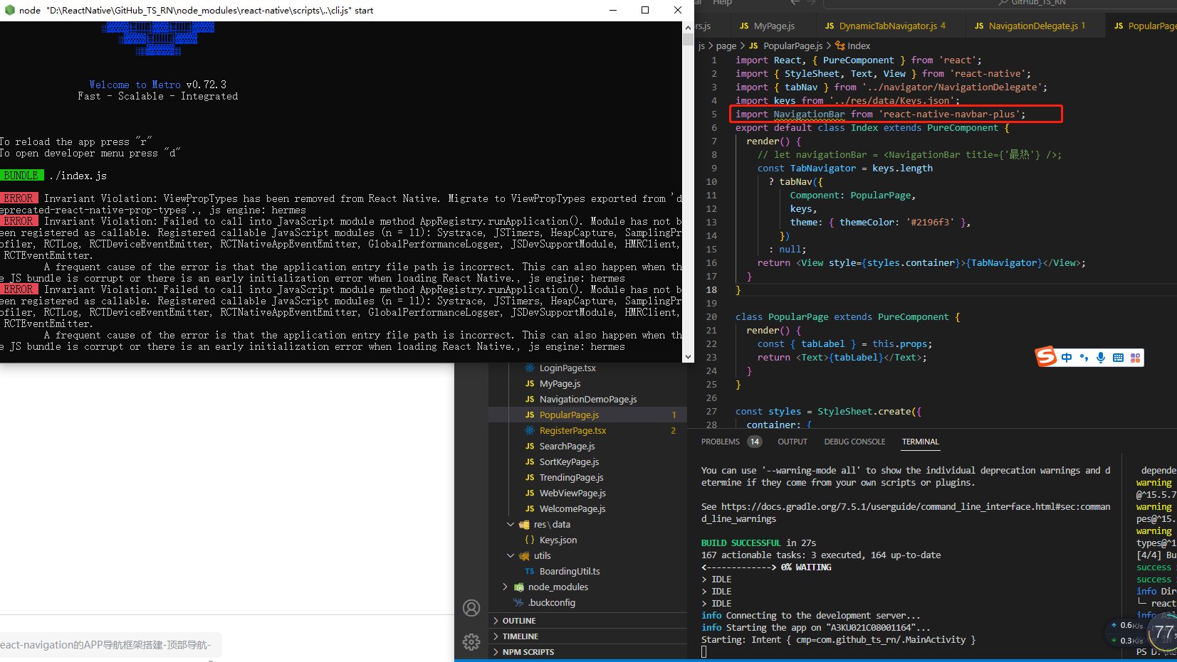
Task: Click JS icon beside NavigationDemoPage.js
Action: pos(530,400)
